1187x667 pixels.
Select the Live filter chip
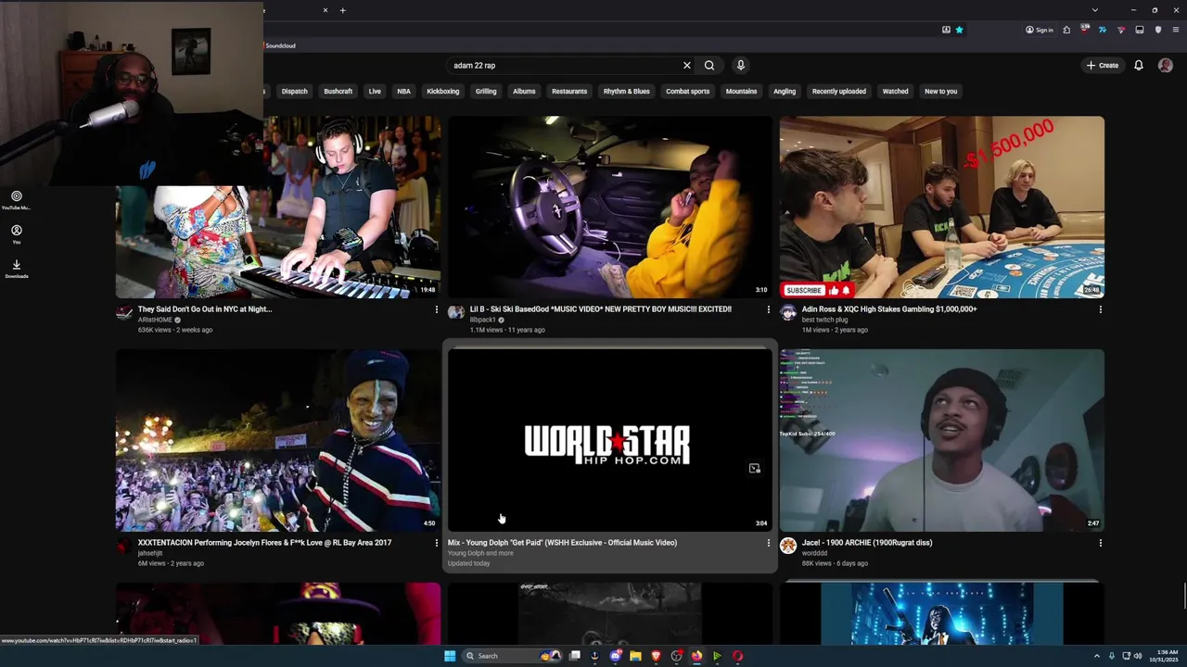pyautogui.click(x=375, y=91)
